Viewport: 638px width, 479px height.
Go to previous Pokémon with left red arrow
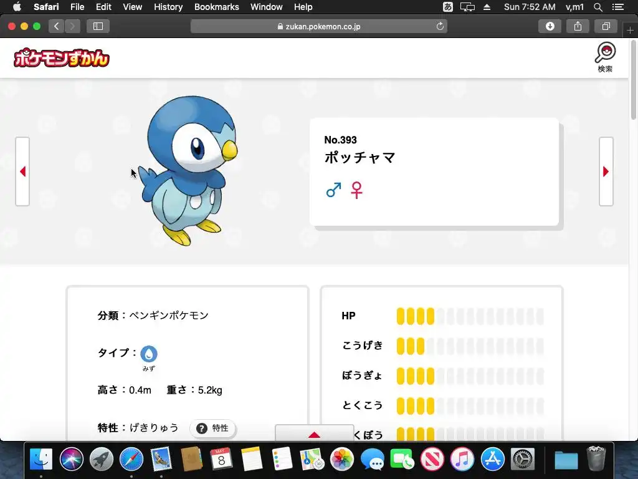tap(23, 172)
